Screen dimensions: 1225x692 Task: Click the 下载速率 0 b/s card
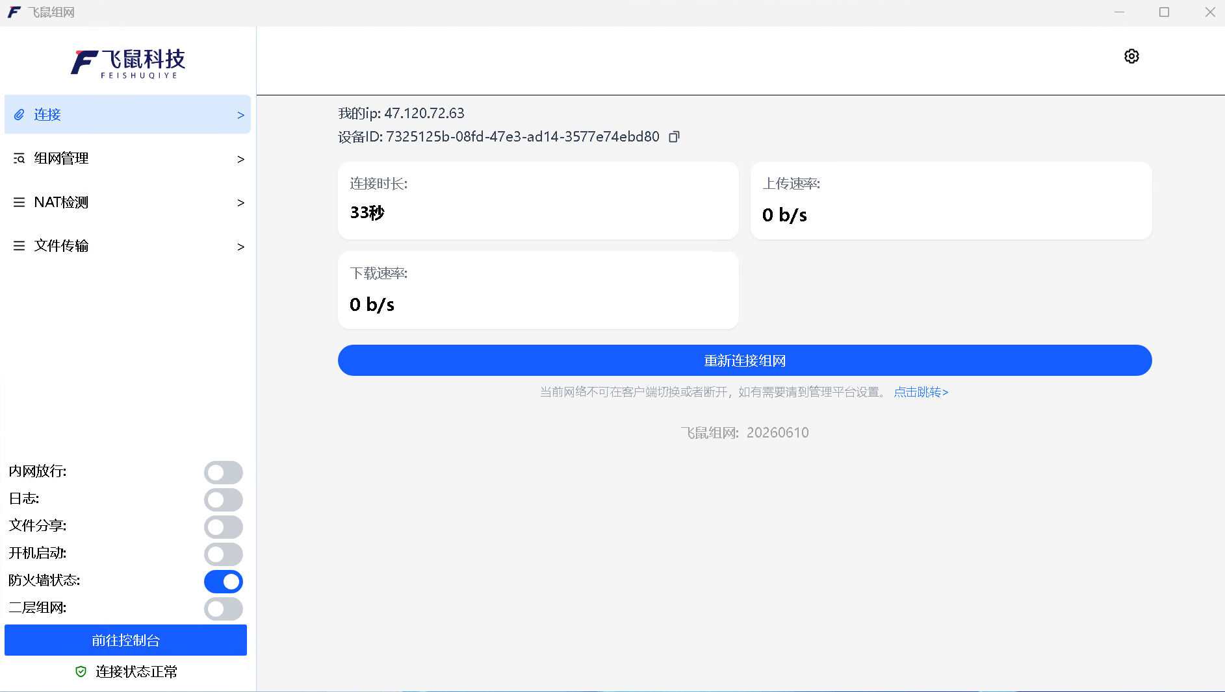pos(538,290)
